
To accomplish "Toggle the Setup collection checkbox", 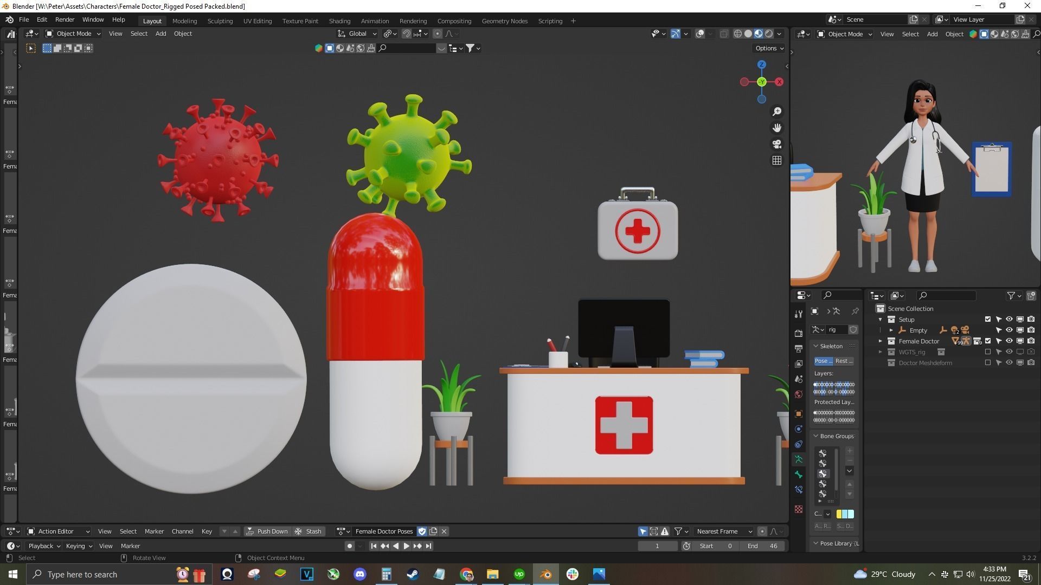I will [x=988, y=320].
